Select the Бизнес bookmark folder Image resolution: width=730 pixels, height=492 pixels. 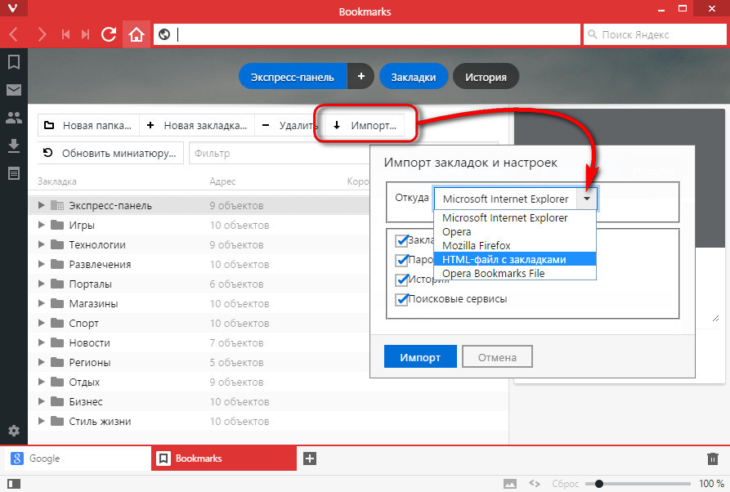[86, 401]
